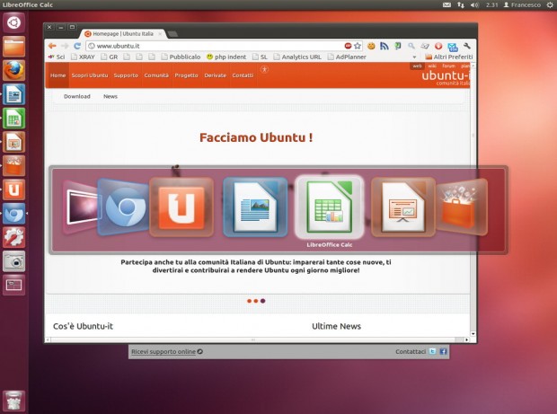This screenshot has height=414, width=557.
Task: Click the browser back arrow
Action: (52, 46)
